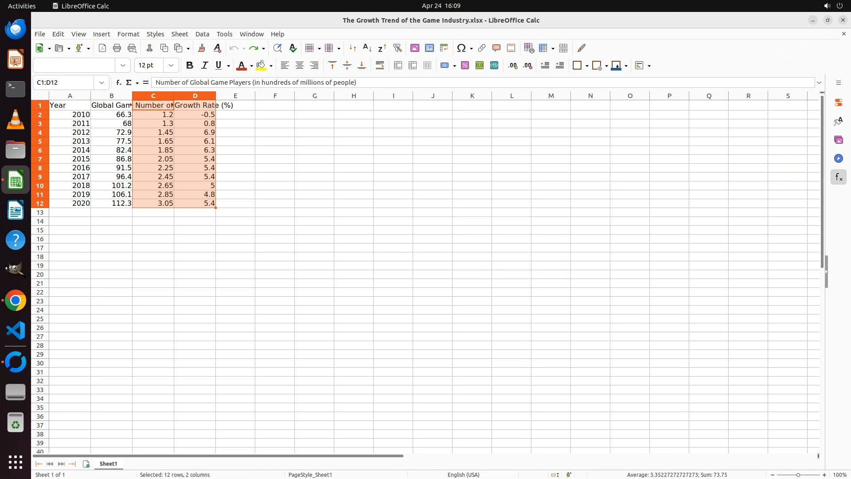Select the Sheet1 tab
Viewport: 851px width, 479px height.
[x=108, y=463]
